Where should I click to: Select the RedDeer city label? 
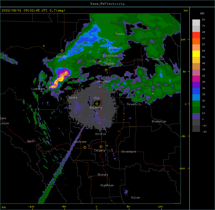click(110, 64)
